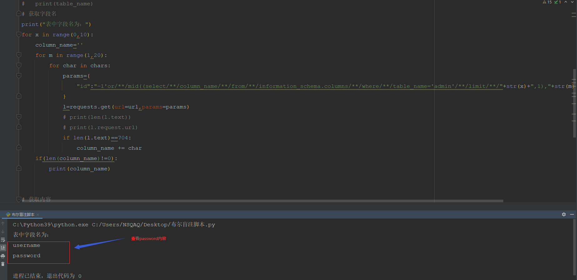Click 'password' in console output
The width and height of the screenshot is (577, 280).
27,256
